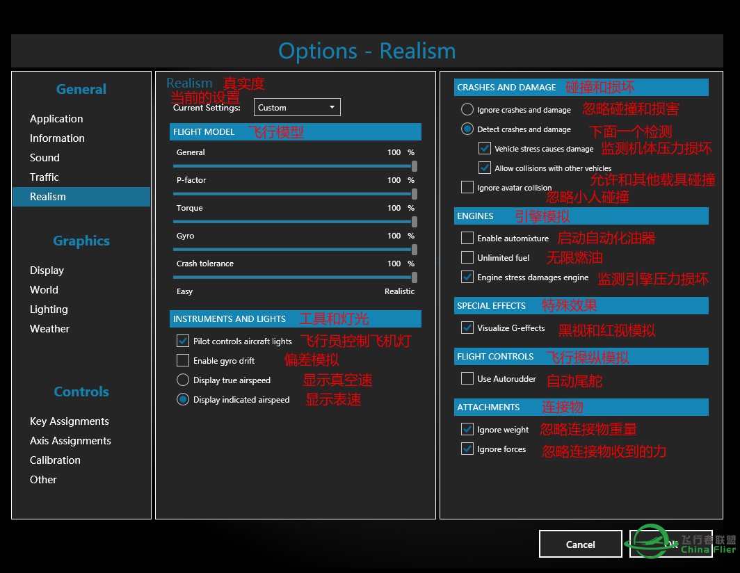
Task: Uncheck Pilot controls aircraft lights
Action: (183, 341)
